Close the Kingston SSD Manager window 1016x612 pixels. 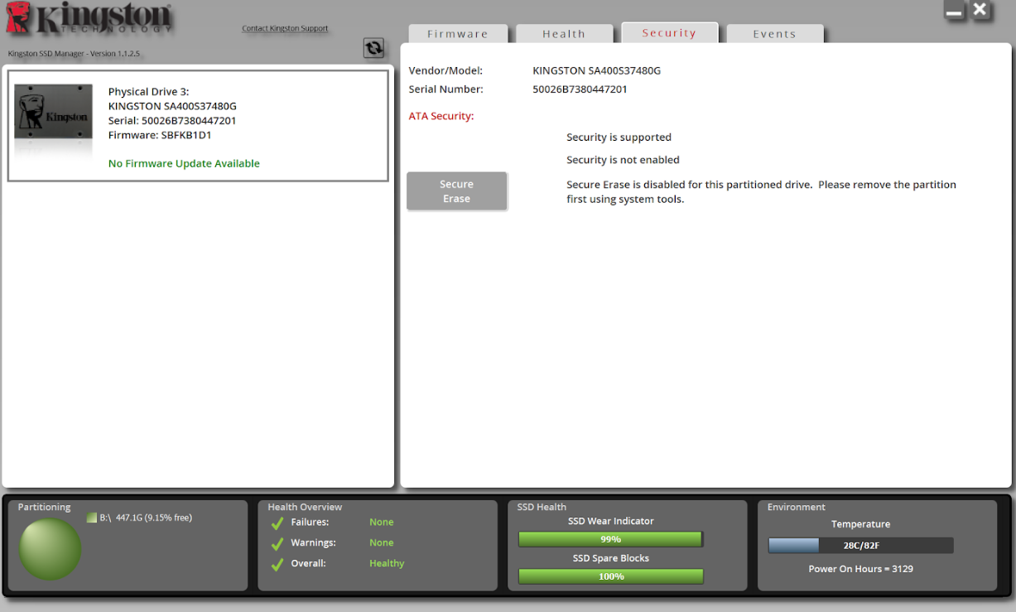980,11
